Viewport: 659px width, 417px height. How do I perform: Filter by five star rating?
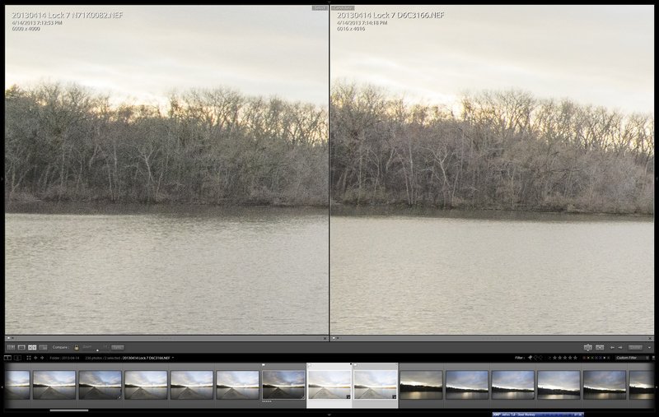pos(575,358)
